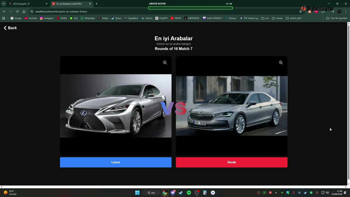Open Discord from the taskbar
The image size is (350, 197).
click(x=173, y=193)
